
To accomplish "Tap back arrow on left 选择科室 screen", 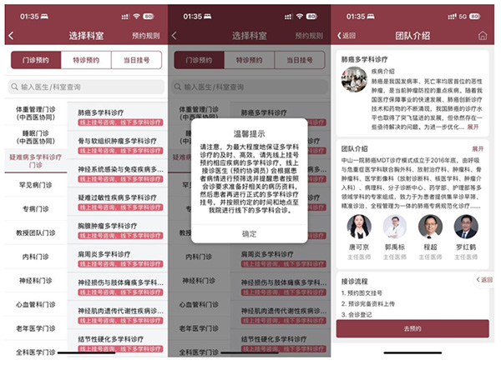I will (x=11, y=36).
